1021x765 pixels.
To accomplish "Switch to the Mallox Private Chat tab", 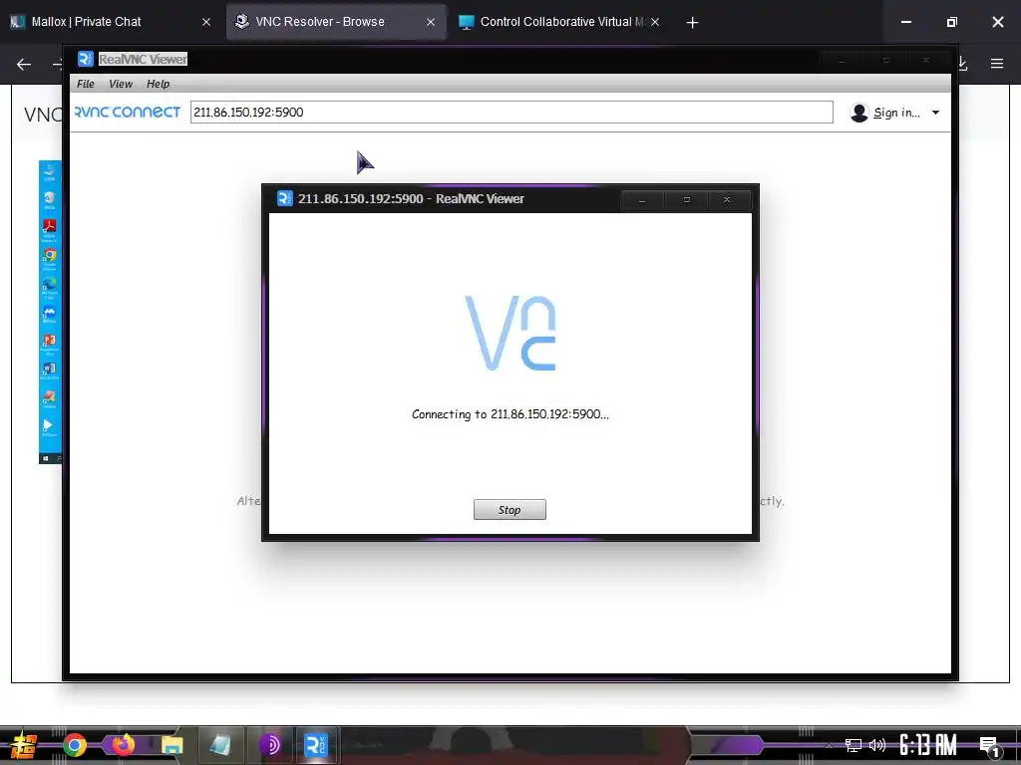I will tap(111, 22).
